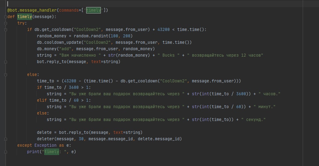Click random_money argument in db.money call

point(138,49)
